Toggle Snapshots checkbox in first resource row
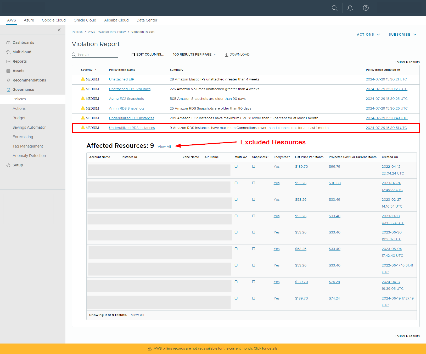Screen dimensions: 426x354 (x=254, y=166)
